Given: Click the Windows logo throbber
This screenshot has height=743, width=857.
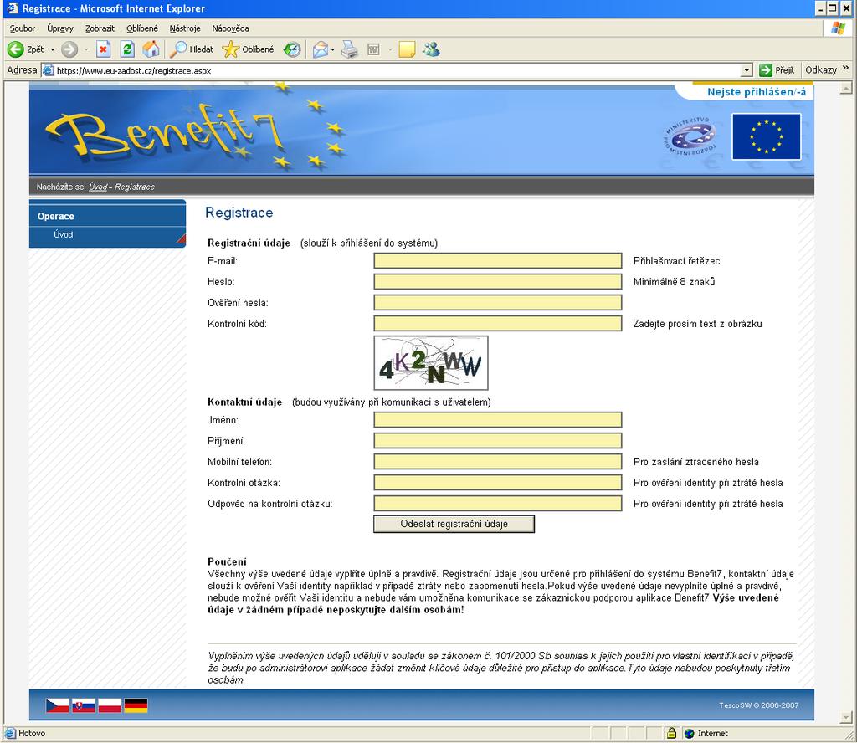Looking at the screenshot, I should 839,28.
